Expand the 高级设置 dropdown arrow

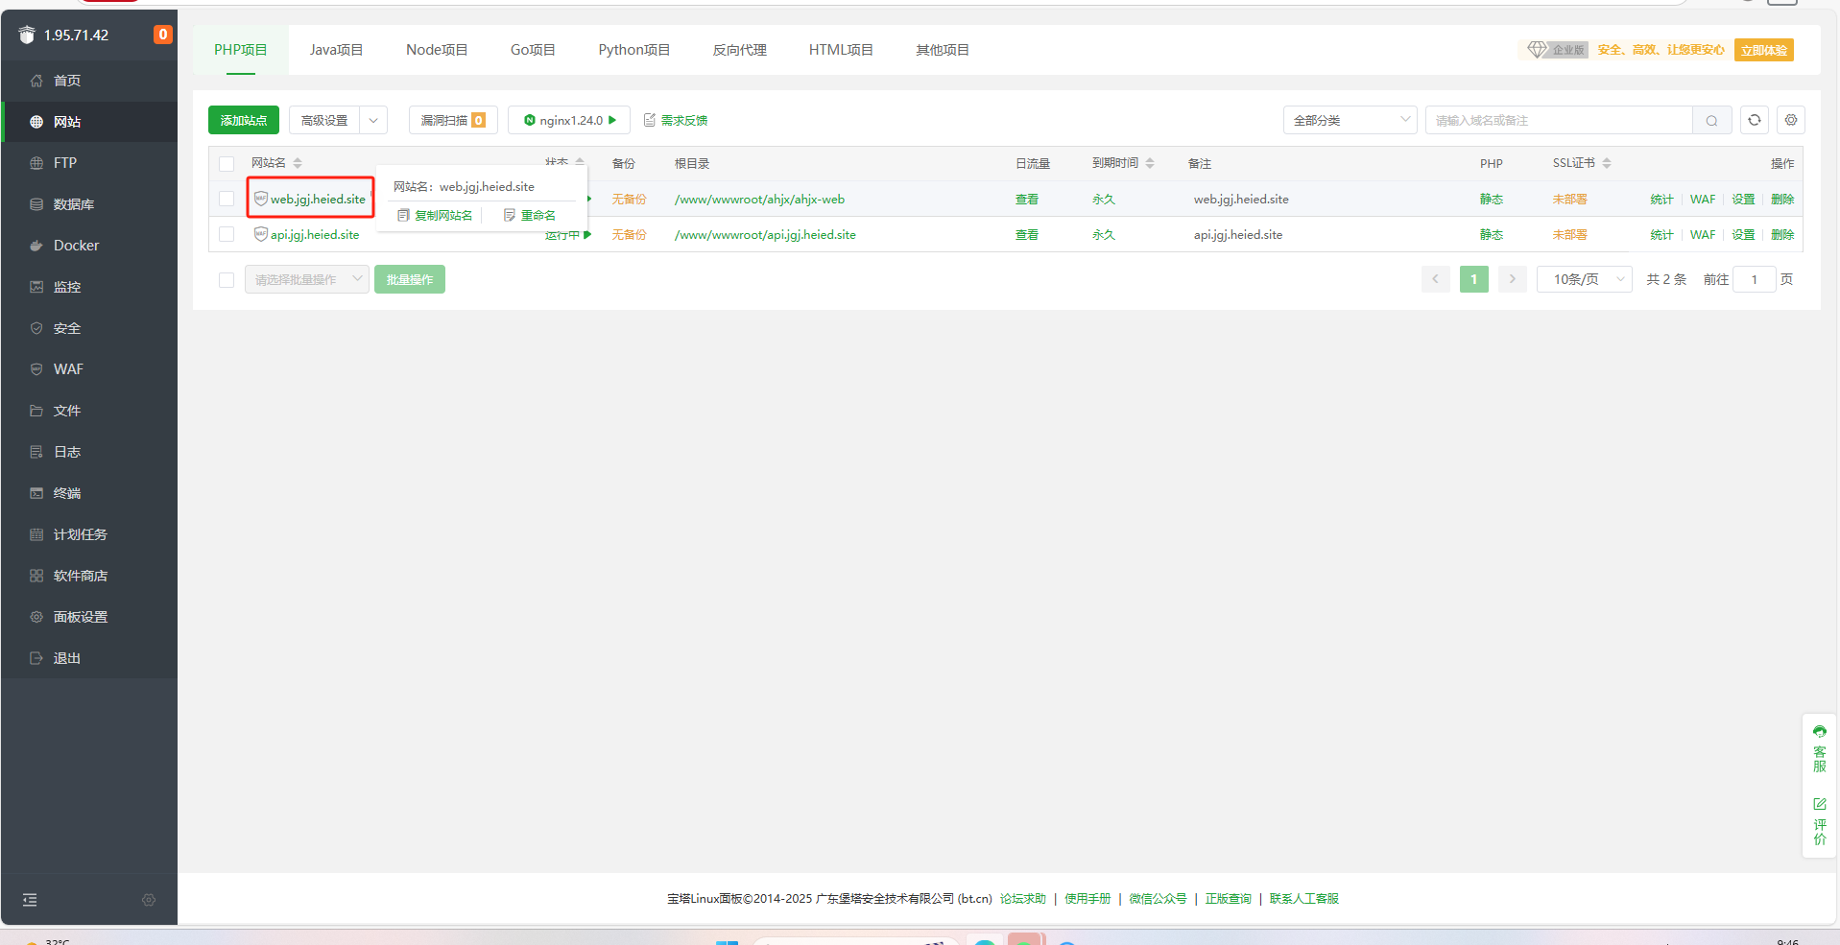tap(373, 120)
